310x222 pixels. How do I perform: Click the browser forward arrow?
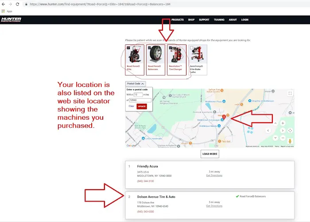pos(10,4)
